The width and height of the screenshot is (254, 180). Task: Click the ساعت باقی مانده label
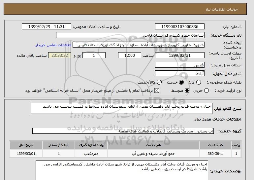[x=32, y=55]
